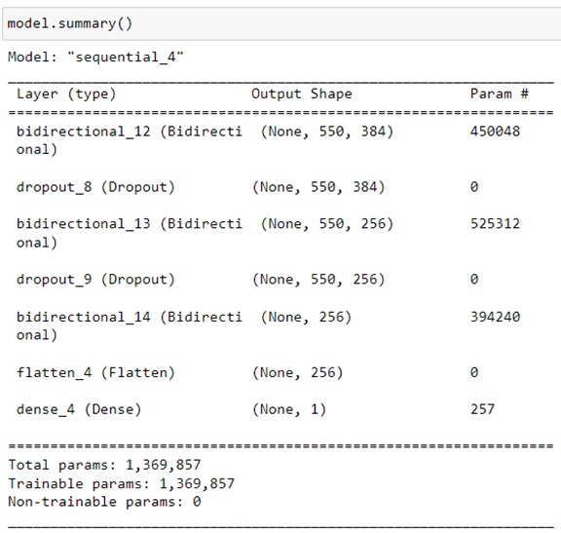Click inside the model.summary() code cell
This screenshot has height=533, width=561.
click(281, 23)
